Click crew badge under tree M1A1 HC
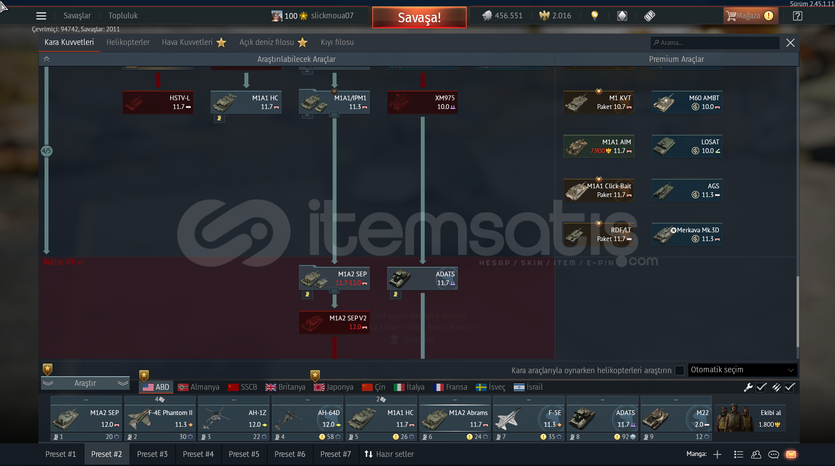Image resolution: width=835 pixels, height=466 pixels. pos(219,118)
